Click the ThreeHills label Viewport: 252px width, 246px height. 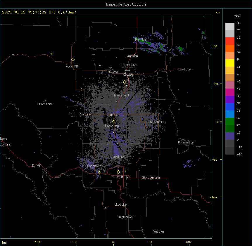[x=157, y=122]
